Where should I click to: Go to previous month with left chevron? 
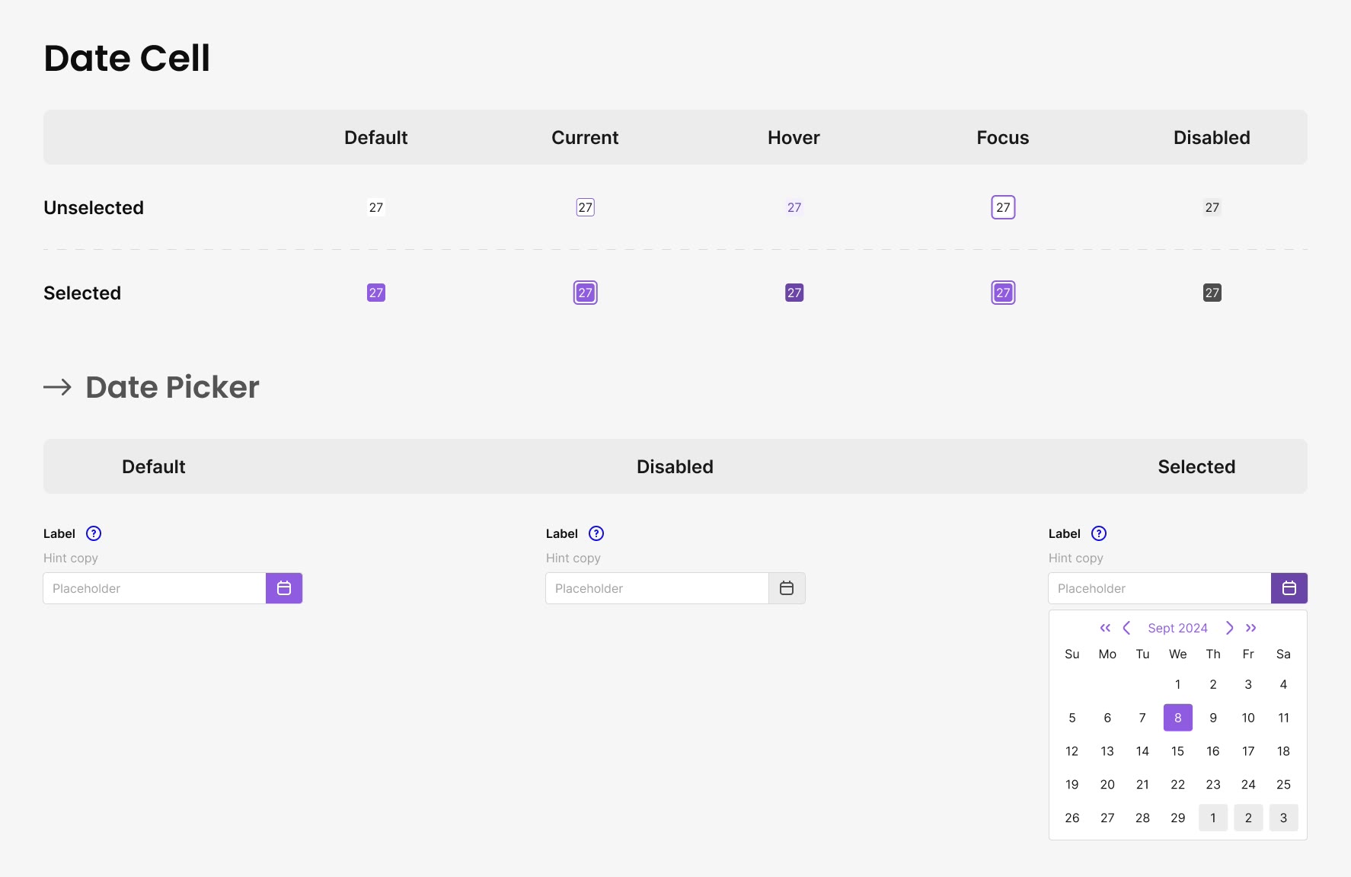(x=1126, y=628)
